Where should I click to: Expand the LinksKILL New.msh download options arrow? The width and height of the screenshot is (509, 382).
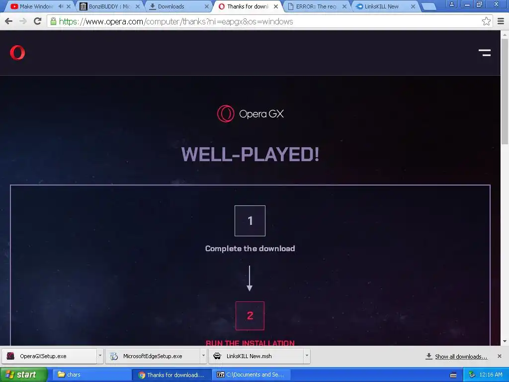307,356
